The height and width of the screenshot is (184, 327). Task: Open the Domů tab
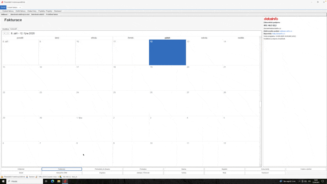click(3, 7)
